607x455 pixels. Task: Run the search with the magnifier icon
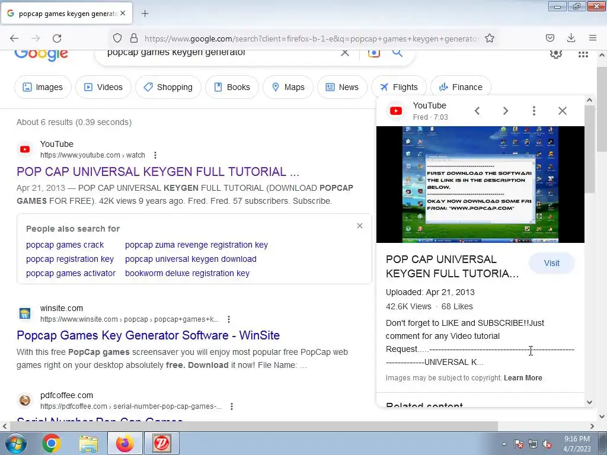point(397,53)
